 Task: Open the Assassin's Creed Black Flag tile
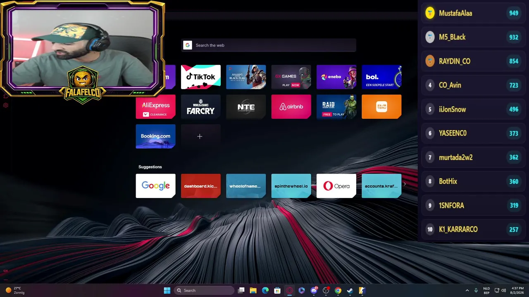(246, 77)
